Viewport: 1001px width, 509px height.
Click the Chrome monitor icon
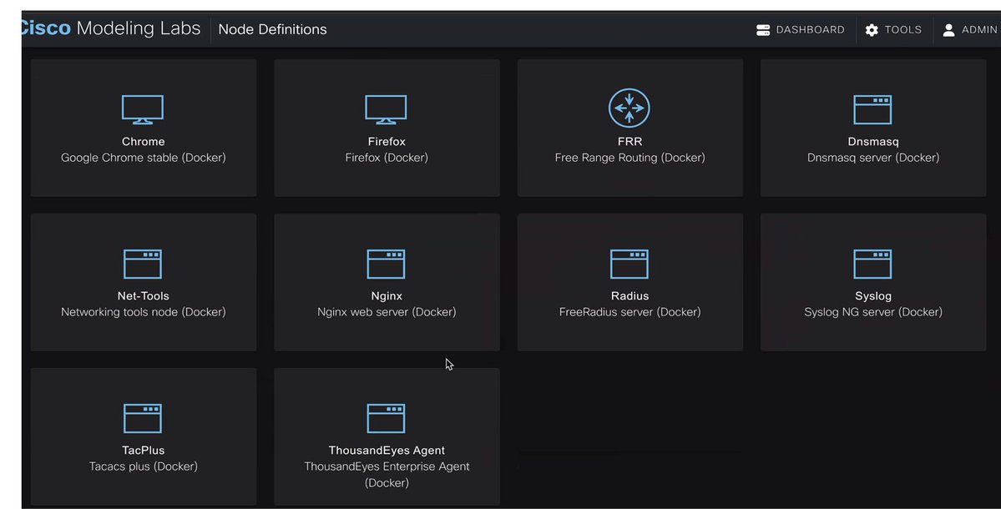tap(143, 109)
